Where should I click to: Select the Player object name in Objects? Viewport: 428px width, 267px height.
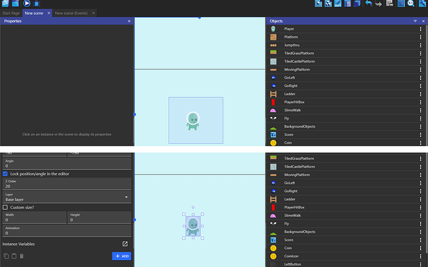tap(289, 28)
